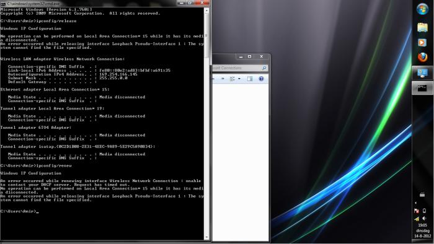Screen dimensions: 434x244
Task: Click 'unable to contact your DHCP server' message
Action: 100,183
